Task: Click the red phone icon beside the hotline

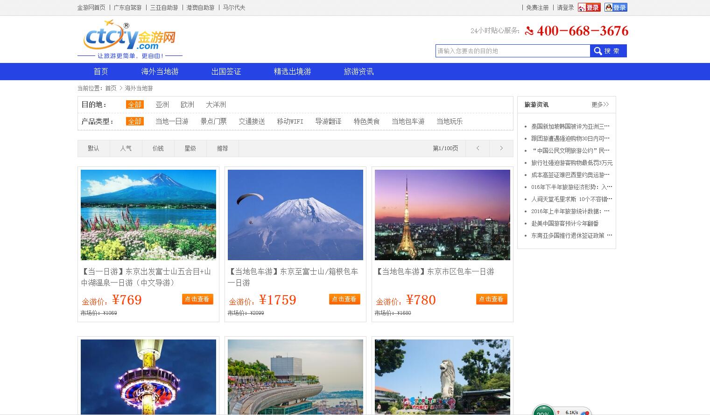Action: tap(529, 31)
